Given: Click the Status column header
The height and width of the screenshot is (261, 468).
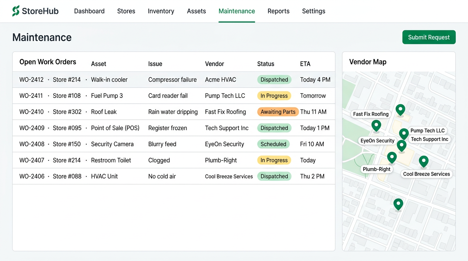Looking at the screenshot, I should (x=266, y=64).
